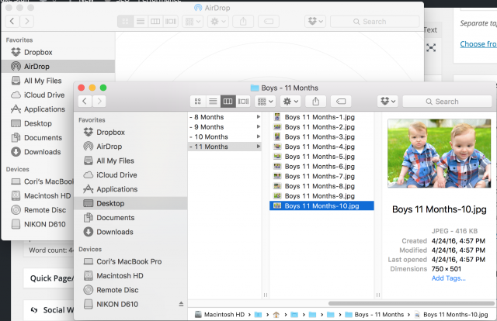The image size is (497, 321).
Task: Select file Boys 11 Months-6.jpg
Action: [321, 167]
